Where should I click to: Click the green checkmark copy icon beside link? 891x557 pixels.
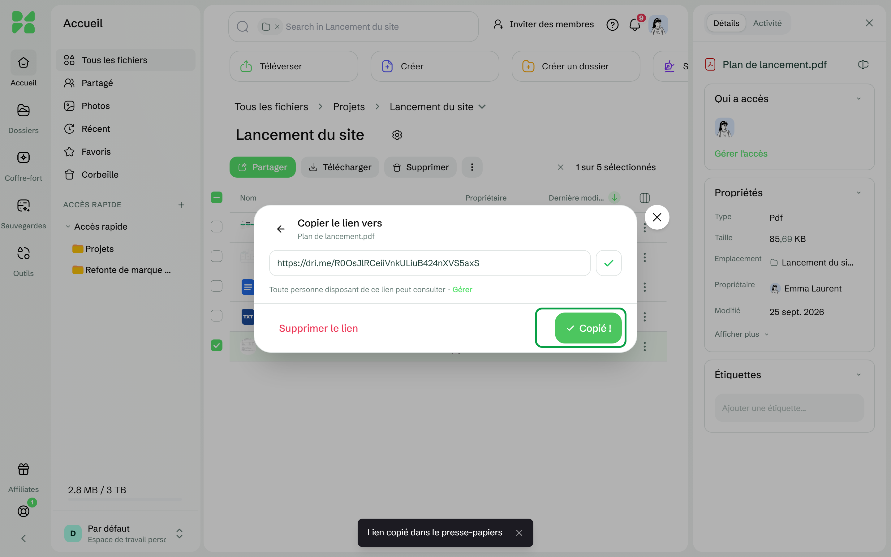609,263
